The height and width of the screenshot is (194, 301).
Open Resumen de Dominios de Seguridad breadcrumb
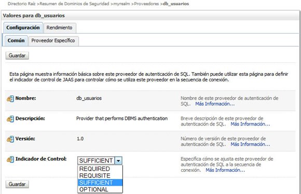(74, 4)
